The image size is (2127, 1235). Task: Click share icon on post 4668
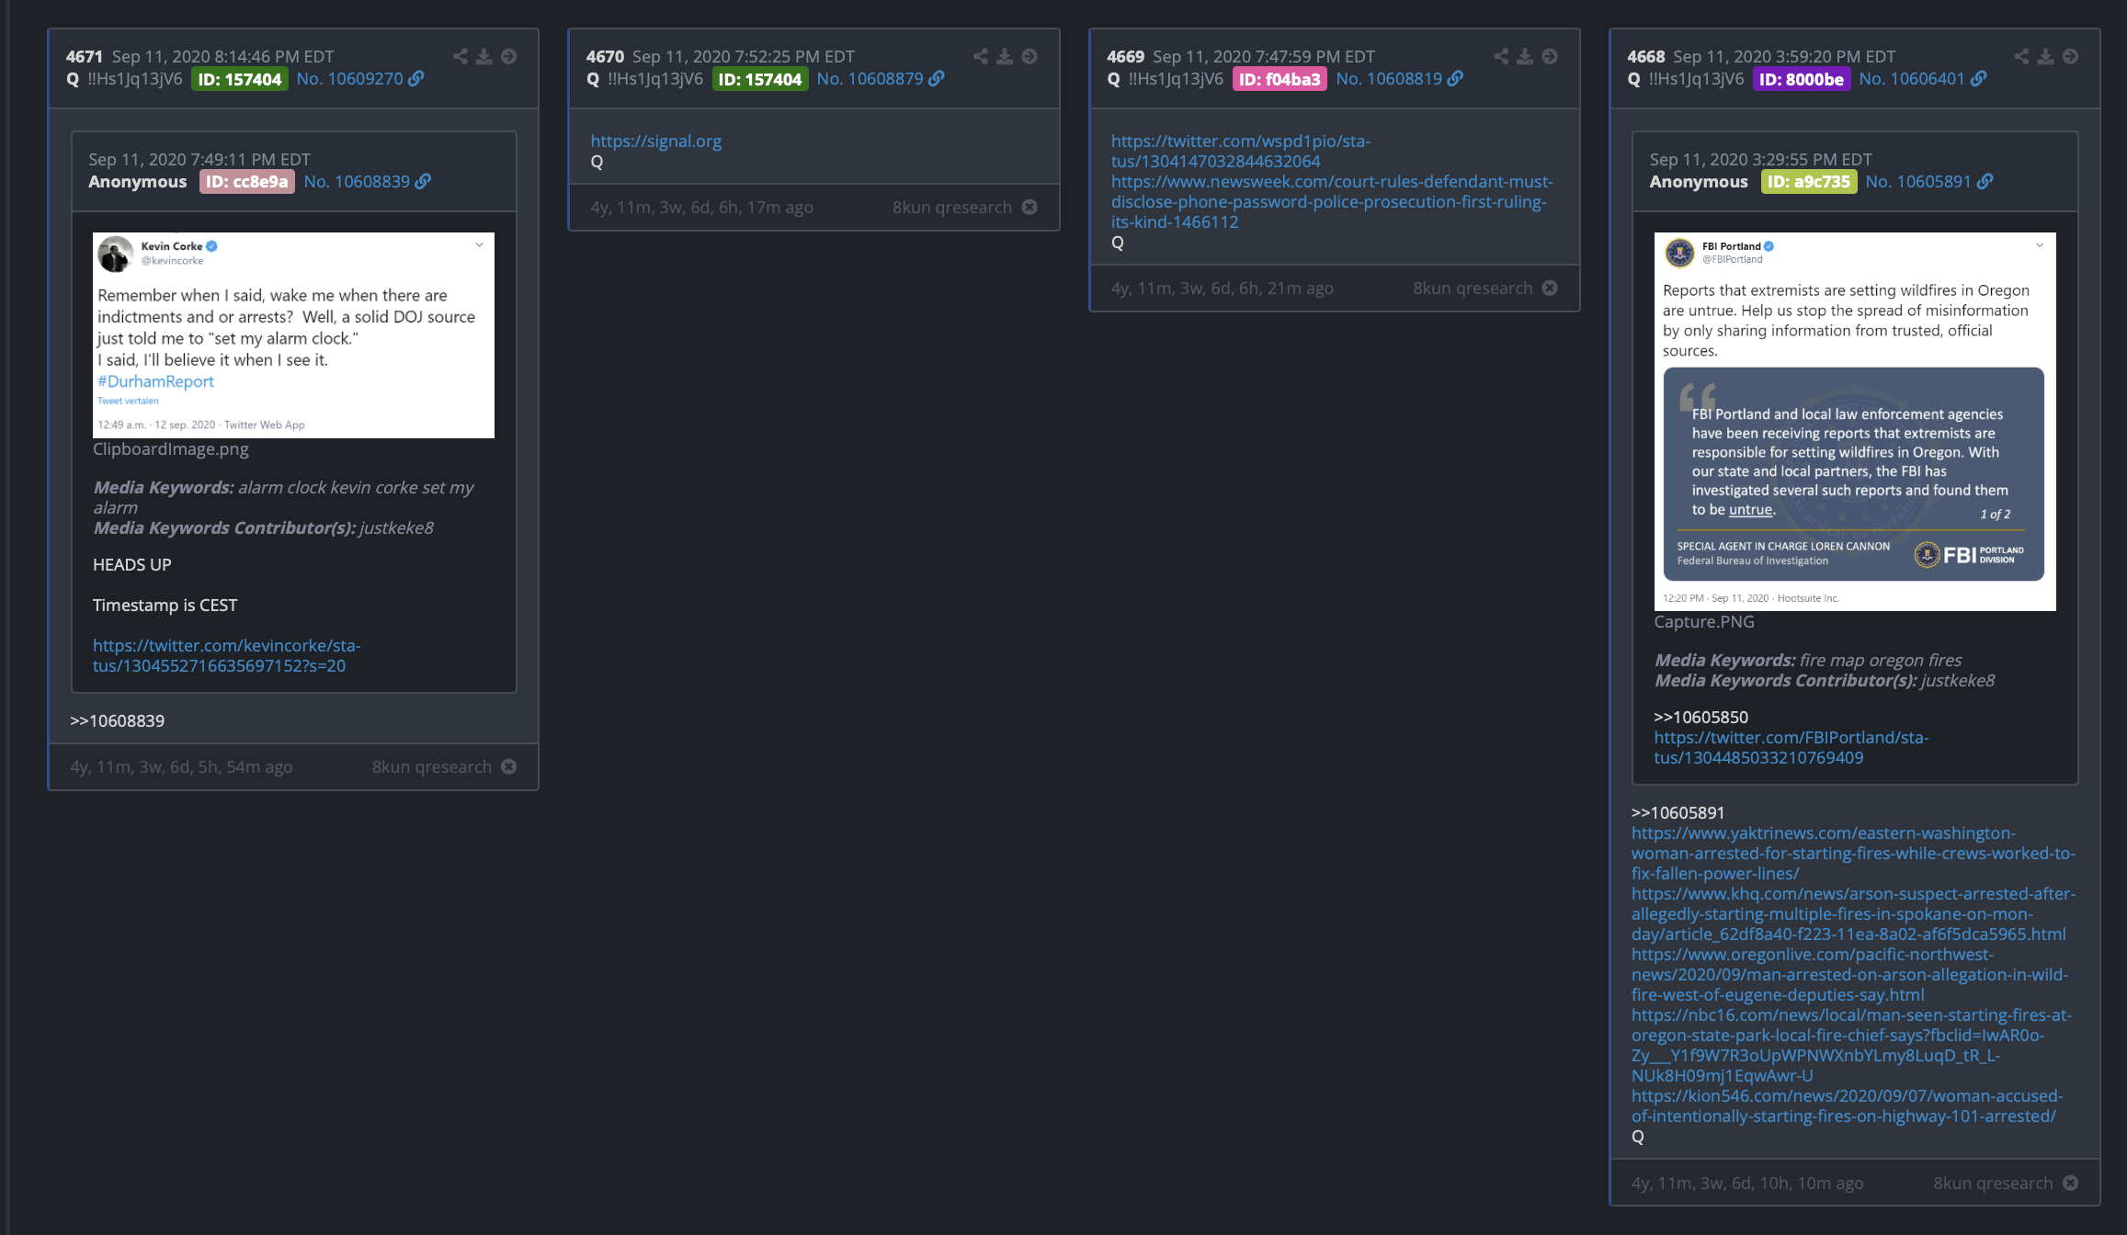pos(2021,56)
